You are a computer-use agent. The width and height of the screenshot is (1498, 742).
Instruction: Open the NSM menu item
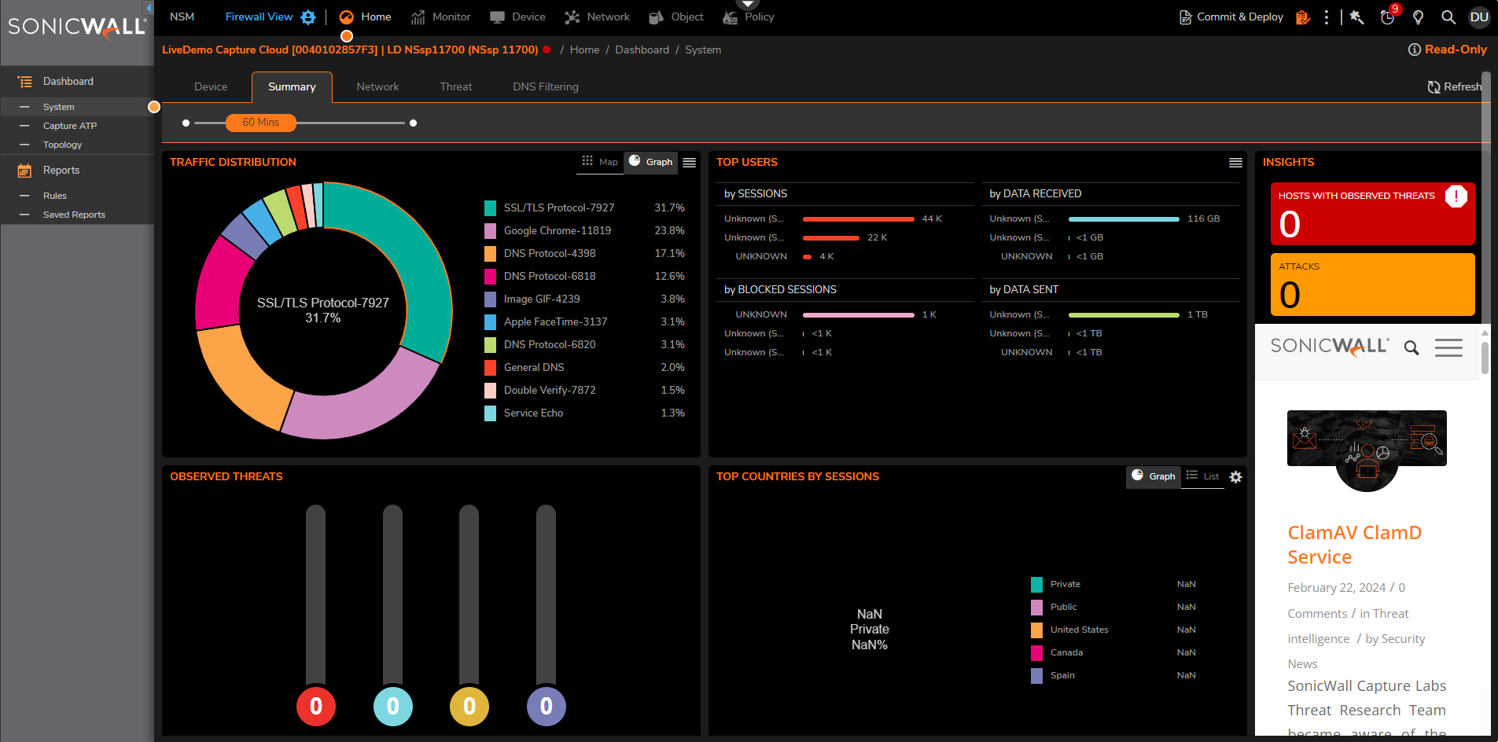(x=182, y=17)
